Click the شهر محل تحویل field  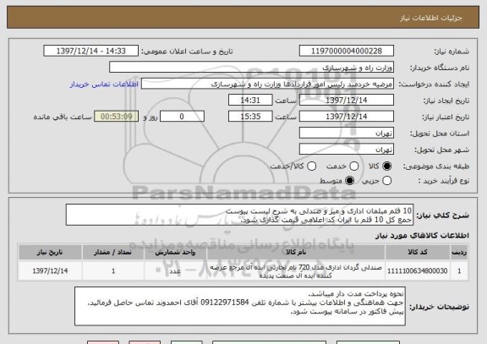pyautogui.click(x=347, y=150)
